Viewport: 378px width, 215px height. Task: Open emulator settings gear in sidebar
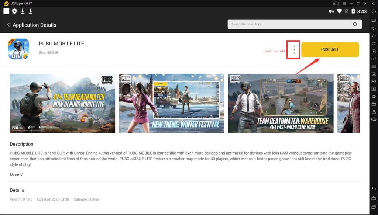[x=374, y=11]
